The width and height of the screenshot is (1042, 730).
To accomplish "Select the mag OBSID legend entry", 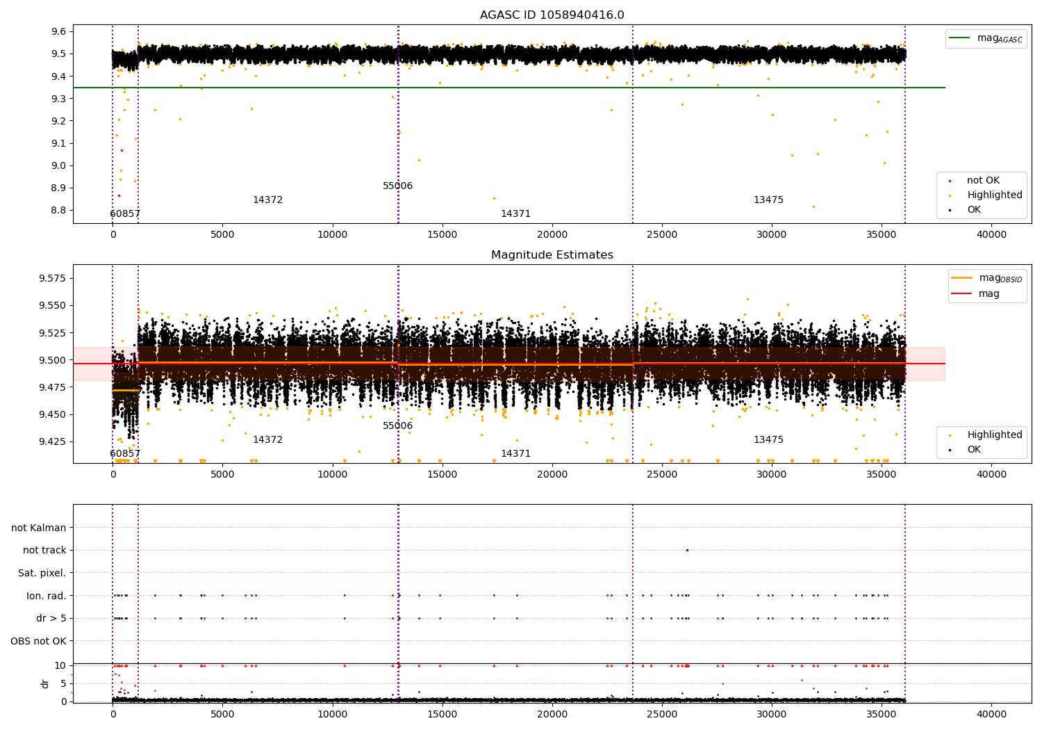I will point(987,278).
